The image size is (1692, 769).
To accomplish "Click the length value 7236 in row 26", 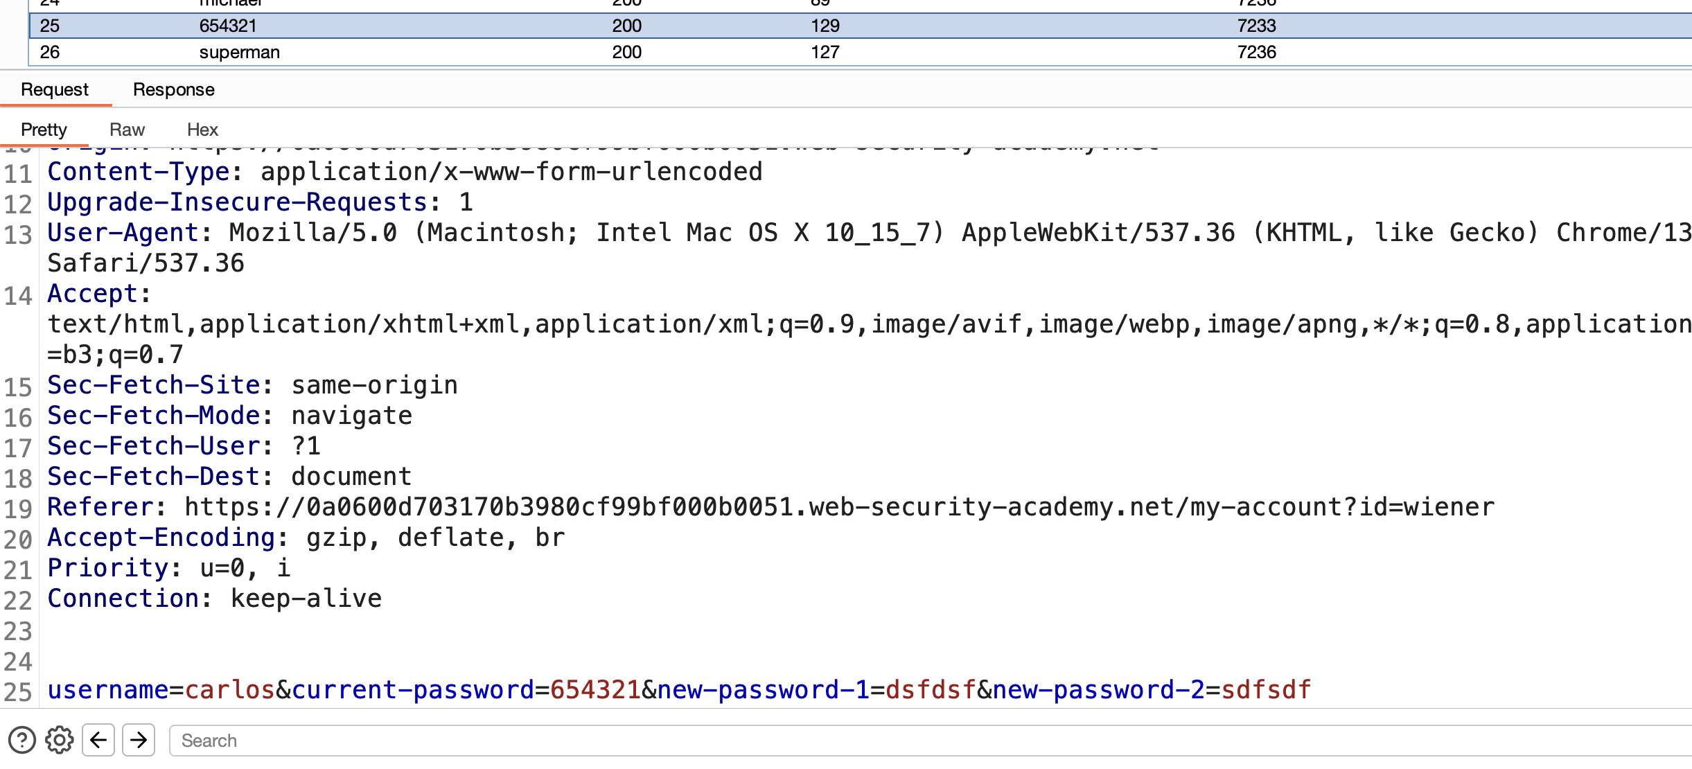I will tap(1256, 52).
